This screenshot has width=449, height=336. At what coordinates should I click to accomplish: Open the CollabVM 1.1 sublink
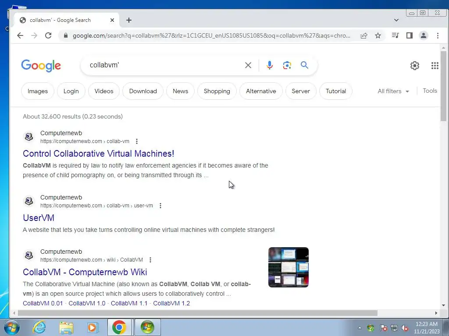(x=129, y=303)
